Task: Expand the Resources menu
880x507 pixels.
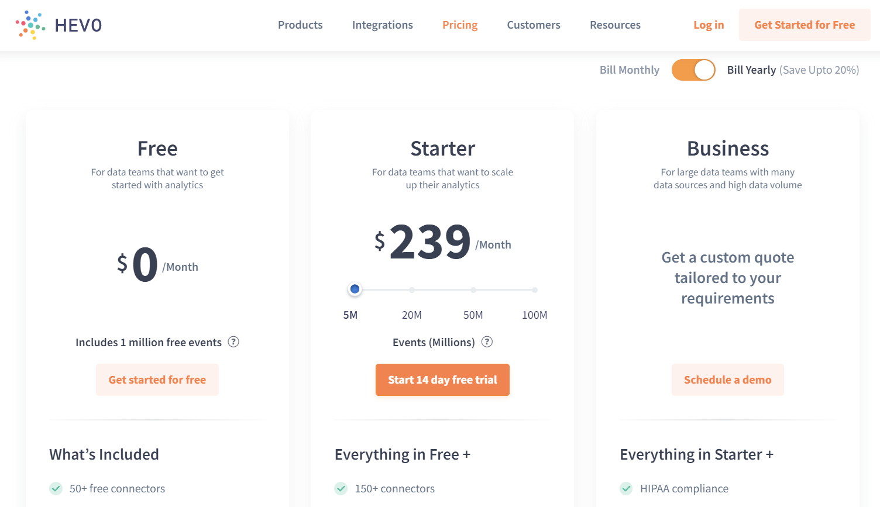Action: [615, 25]
